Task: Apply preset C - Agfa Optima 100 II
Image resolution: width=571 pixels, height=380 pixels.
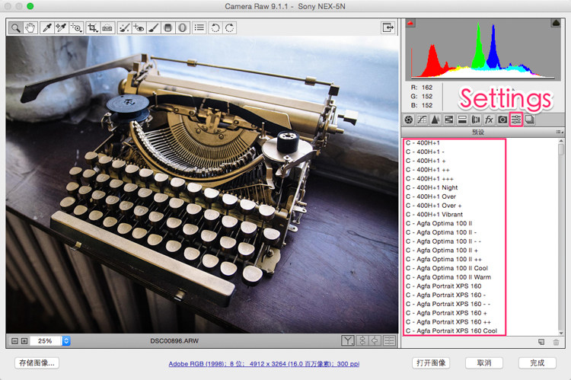Action: [439, 223]
